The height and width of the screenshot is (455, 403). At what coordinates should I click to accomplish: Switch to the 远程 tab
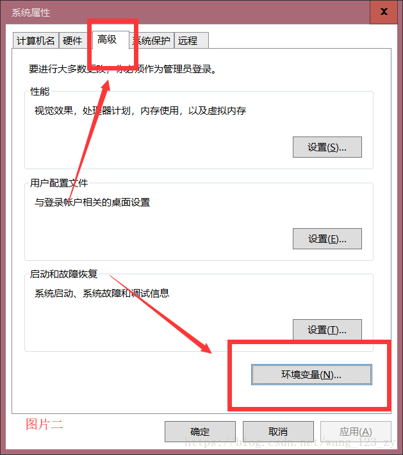click(191, 40)
